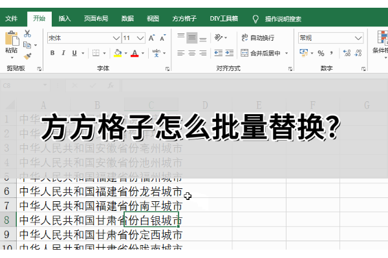Switch to the 页面布局 tab
This screenshot has height=258, width=388.
96,19
